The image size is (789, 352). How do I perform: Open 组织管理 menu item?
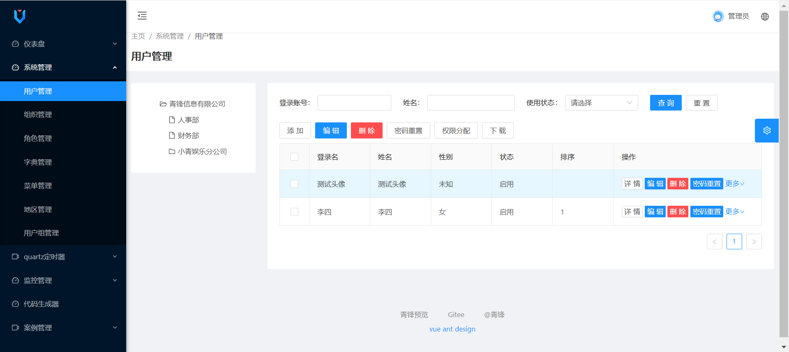(x=63, y=115)
